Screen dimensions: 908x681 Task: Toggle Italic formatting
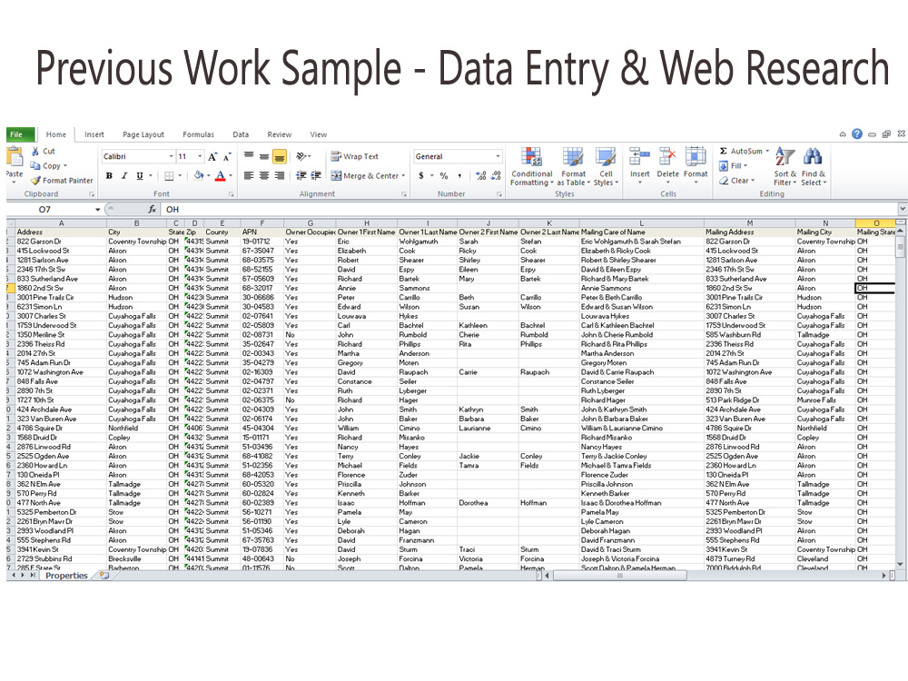(x=123, y=175)
